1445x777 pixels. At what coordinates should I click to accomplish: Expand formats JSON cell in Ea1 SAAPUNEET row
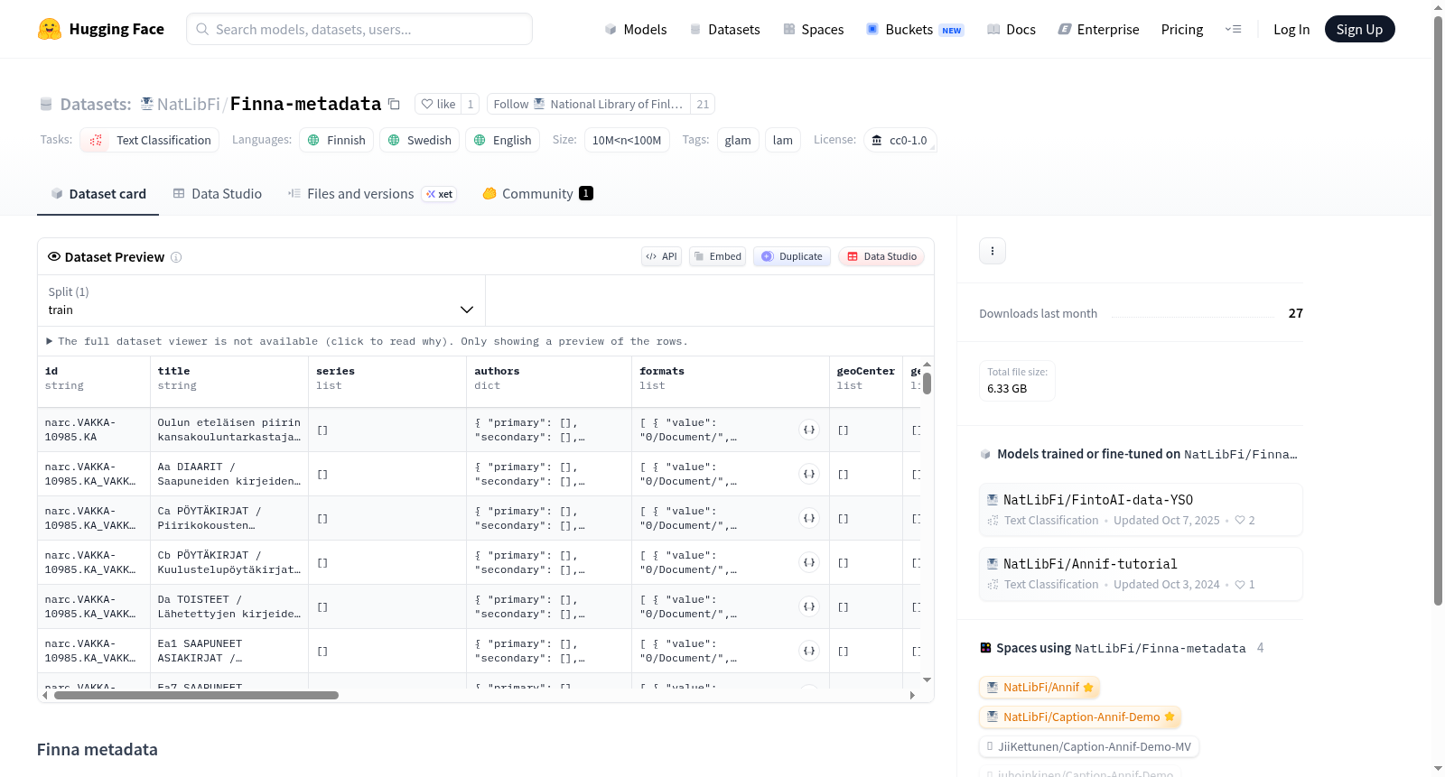pos(809,651)
